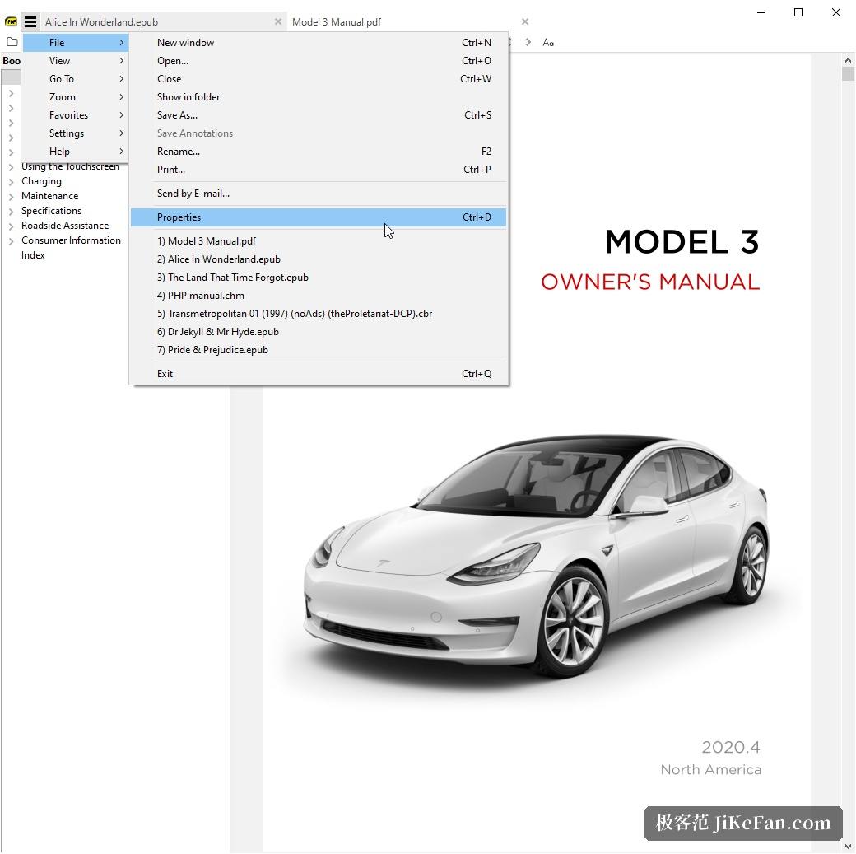Open the Zoom submenu
Screen dimensions: 856x854
click(x=76, y=96)
